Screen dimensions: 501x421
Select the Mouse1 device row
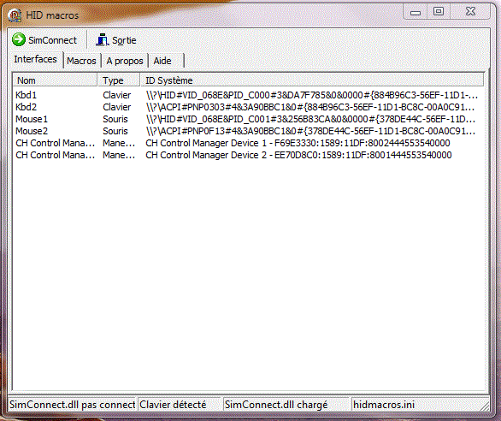click(247, 119)
